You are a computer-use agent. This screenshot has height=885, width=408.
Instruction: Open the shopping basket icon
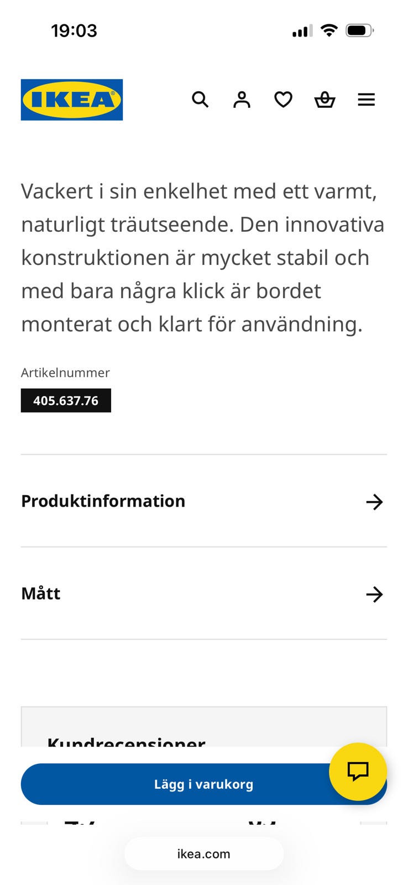tap(325, 100)
